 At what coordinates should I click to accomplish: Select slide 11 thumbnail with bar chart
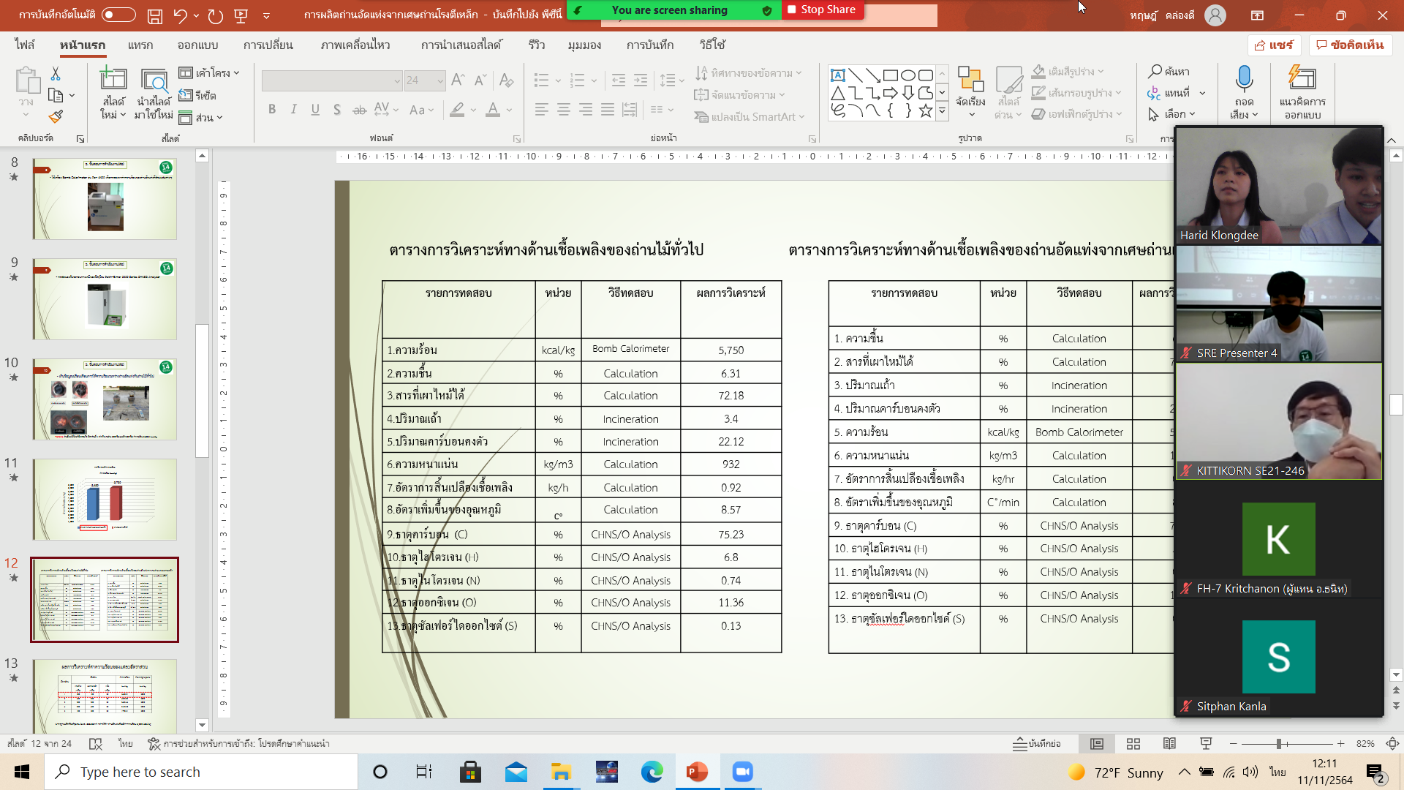click(105, 500)
